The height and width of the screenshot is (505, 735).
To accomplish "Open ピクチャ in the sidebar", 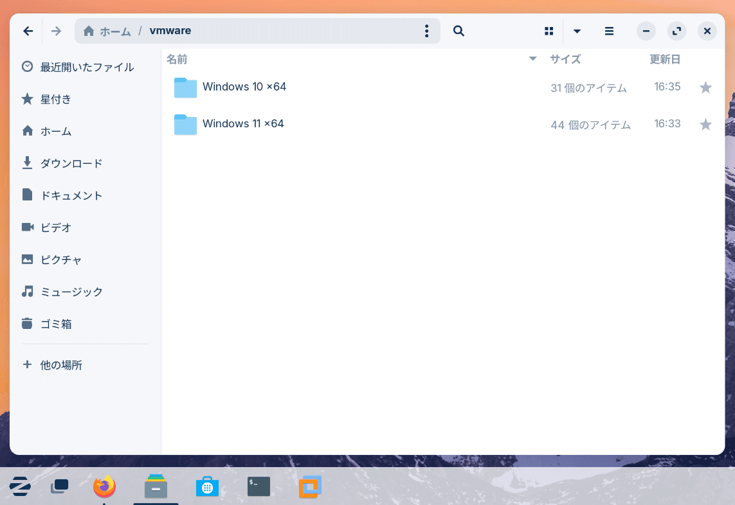I will tap(85, 260).
